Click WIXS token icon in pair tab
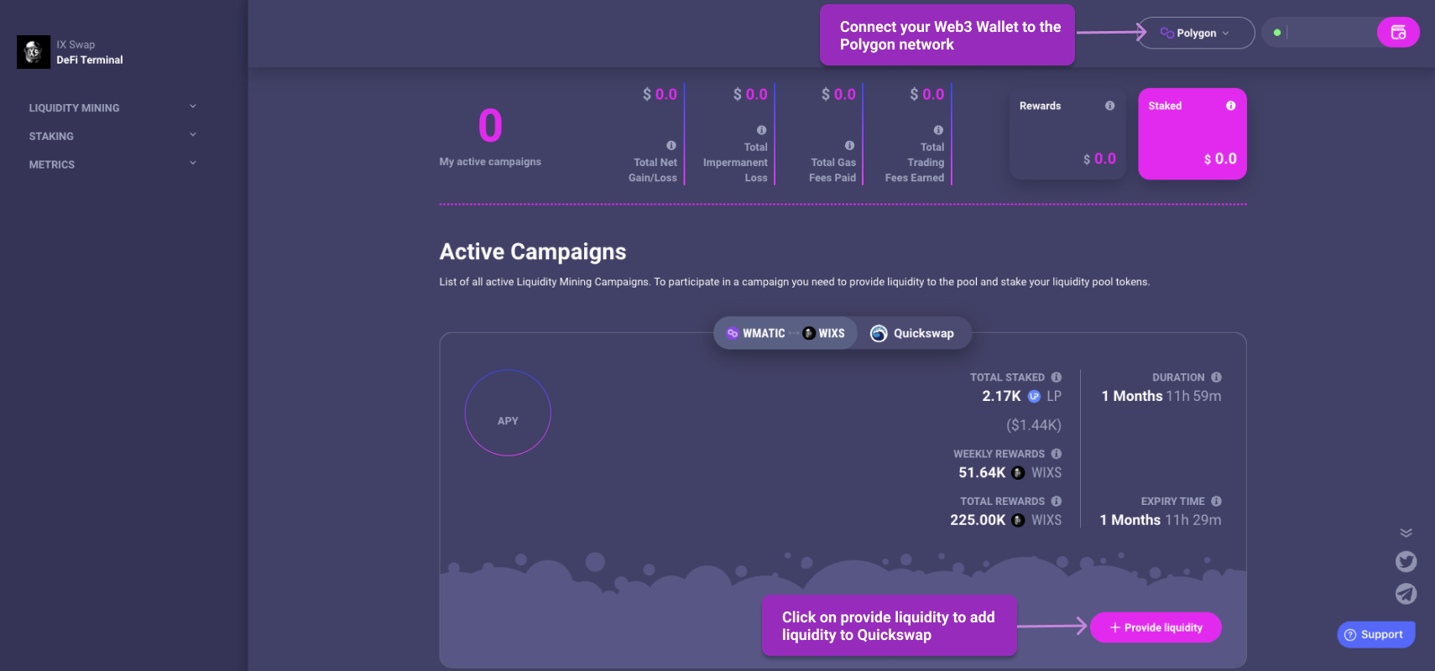 point(809,333)
